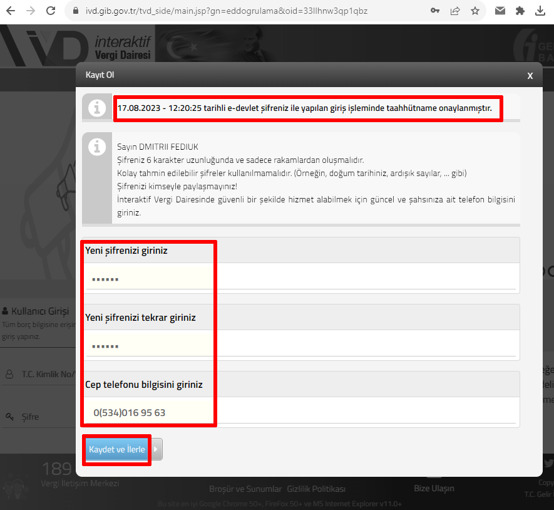Bookmark this page with the star icon
This screenshot has width=554, height=510.
pyautogui.click(x=475, y=11)
